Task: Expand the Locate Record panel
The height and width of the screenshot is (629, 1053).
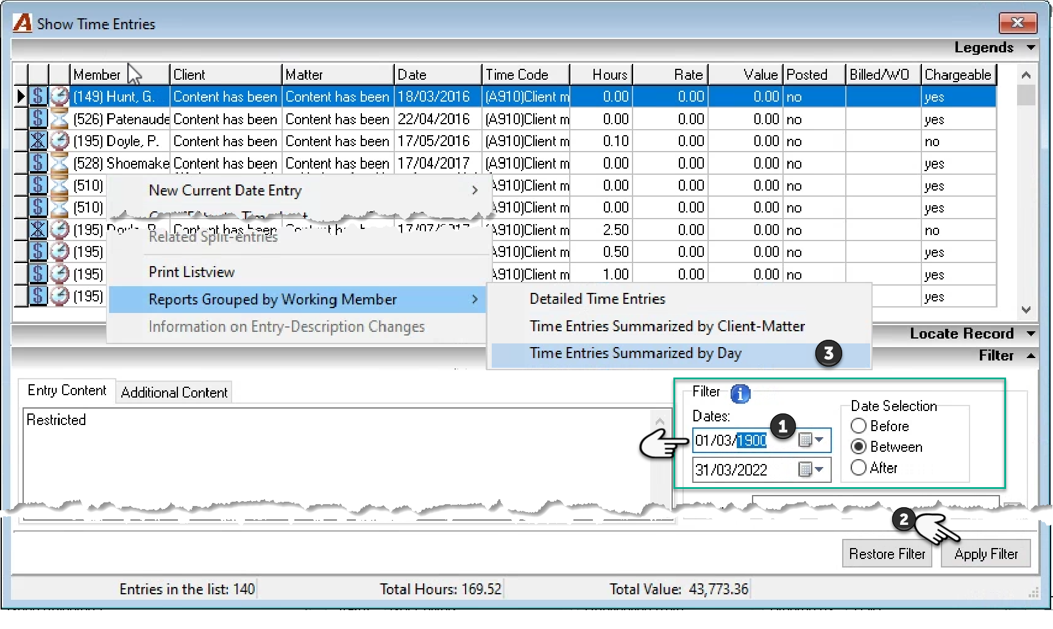Action: pyautogui.click(x=1031, y=334)
